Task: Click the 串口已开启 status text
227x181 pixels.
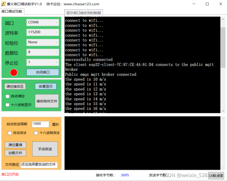Action: click(10, 174)
